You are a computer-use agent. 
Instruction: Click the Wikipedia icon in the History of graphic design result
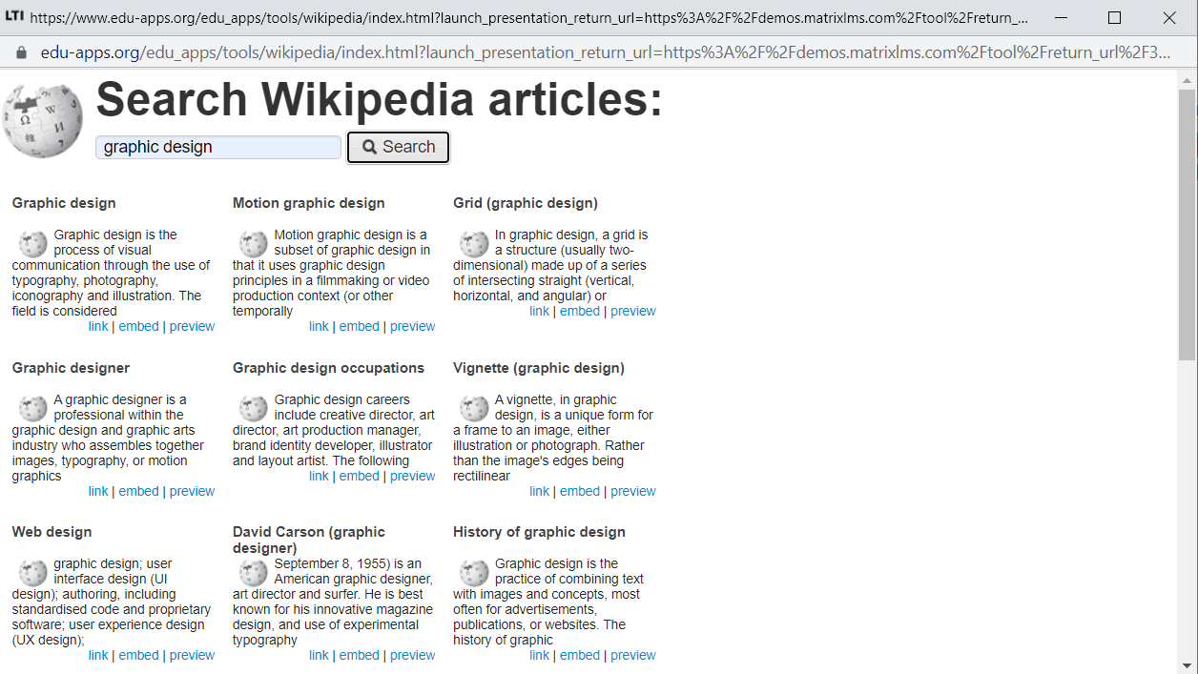click(474, 573)
